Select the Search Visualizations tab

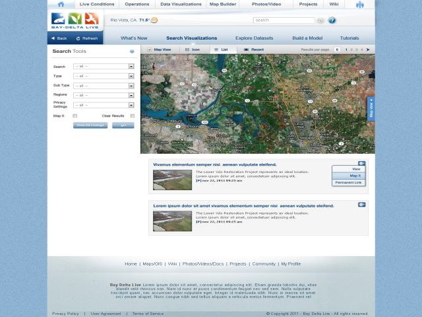192,38
